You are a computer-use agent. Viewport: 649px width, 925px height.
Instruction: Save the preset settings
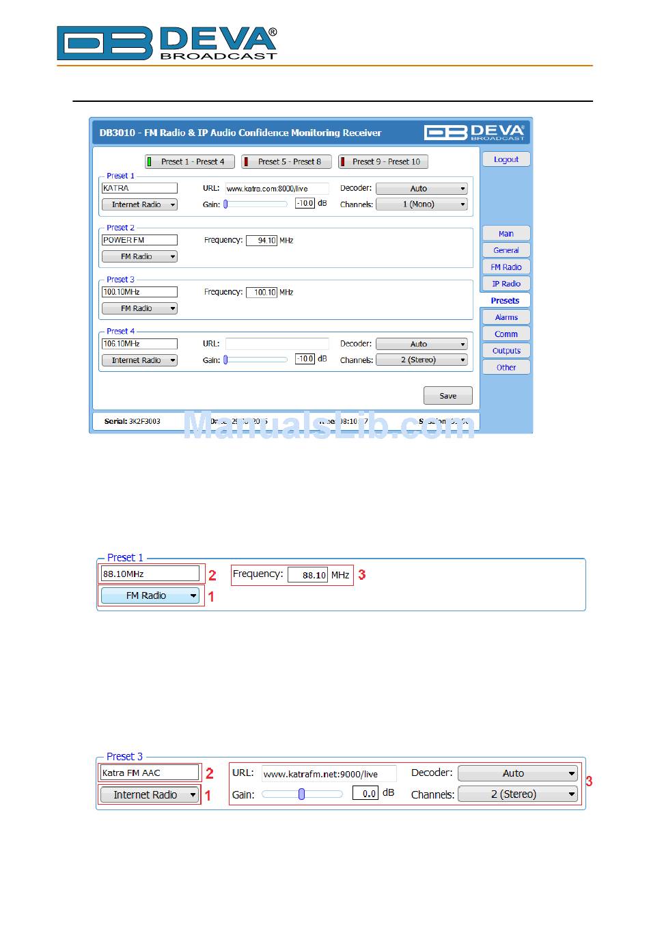448,396
